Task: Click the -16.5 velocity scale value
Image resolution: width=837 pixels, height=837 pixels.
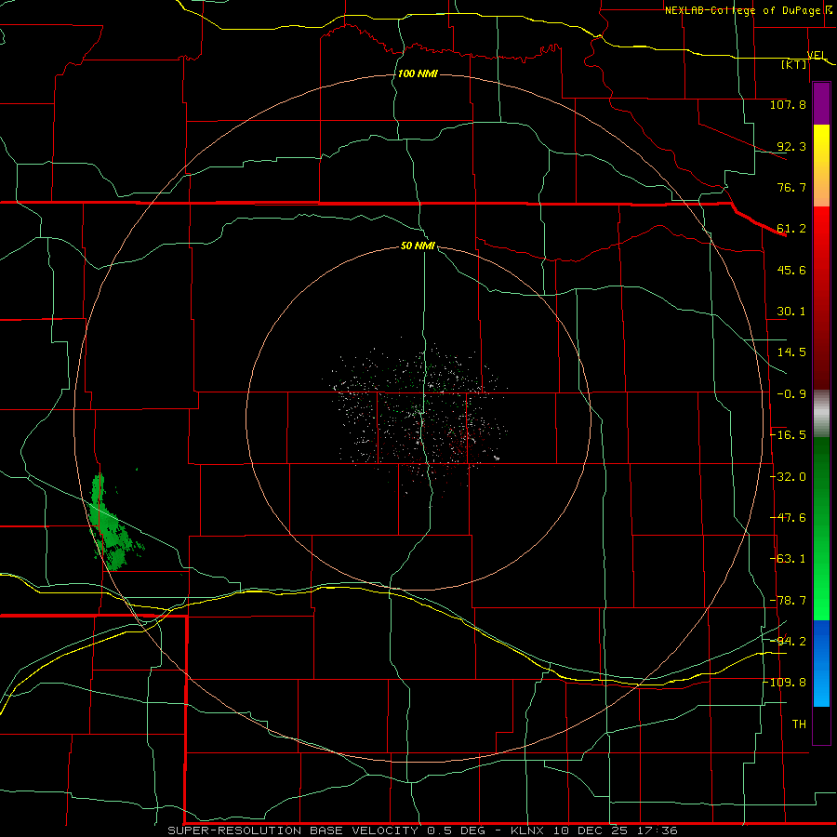Action: (x=788, y=435)
